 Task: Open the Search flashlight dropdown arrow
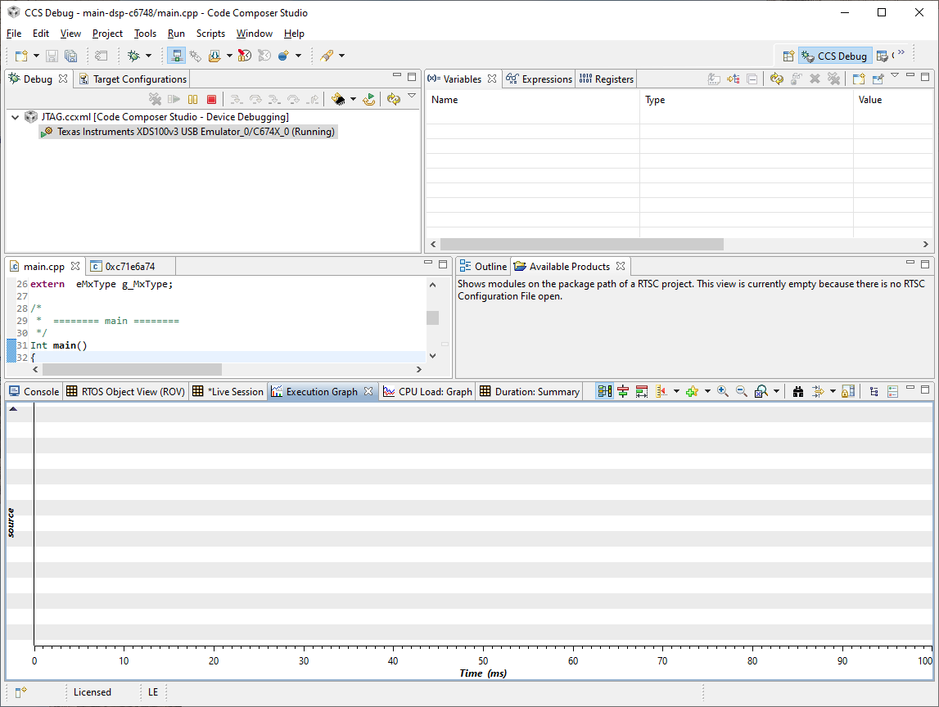(x=342, y=56)
